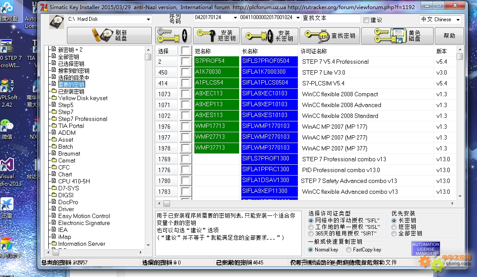Viewport: 477px width, 277px height.
Task: Toggle the select-all checkbox in table header
Action: 186,51
